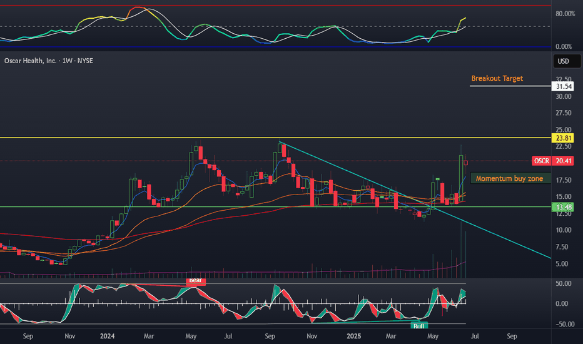Click the 0.00% oscillator scale label

coord(564,46)
